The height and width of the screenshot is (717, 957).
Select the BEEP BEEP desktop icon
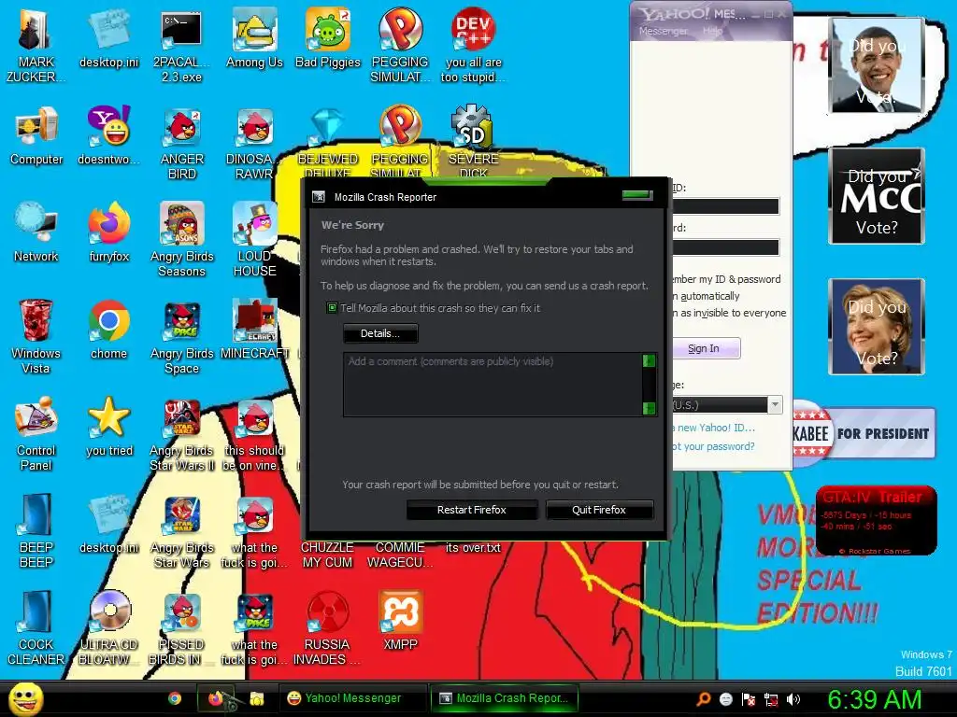pos(36,531)
